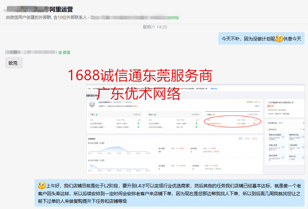Viewport: 308px width, 209px height.
Task: Select the 近30日 time range tab
Action: coord(255,138)
